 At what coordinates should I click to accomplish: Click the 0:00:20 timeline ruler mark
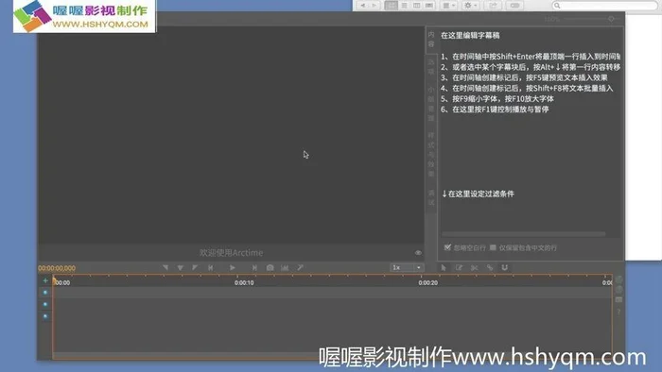427,282
